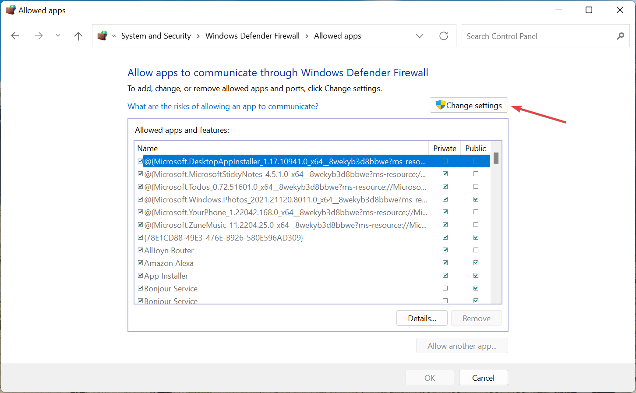The image size is (636, 393).
Task: Select the Microsoft.Todos row
Action: click(x=312, y=187)
